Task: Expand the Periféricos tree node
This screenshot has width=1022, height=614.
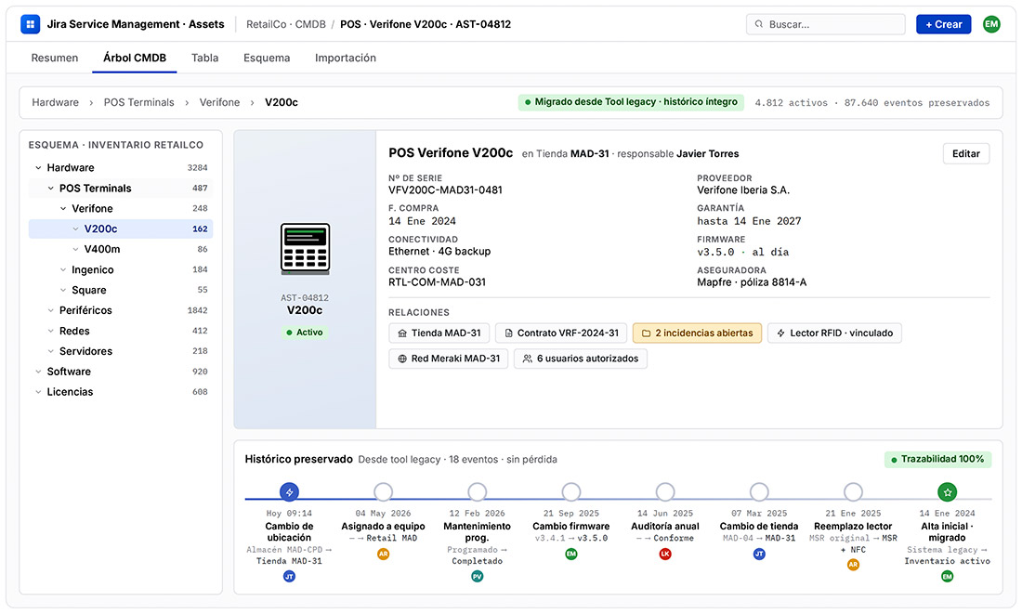Action: pyautogui.click(x=50, y=310)
